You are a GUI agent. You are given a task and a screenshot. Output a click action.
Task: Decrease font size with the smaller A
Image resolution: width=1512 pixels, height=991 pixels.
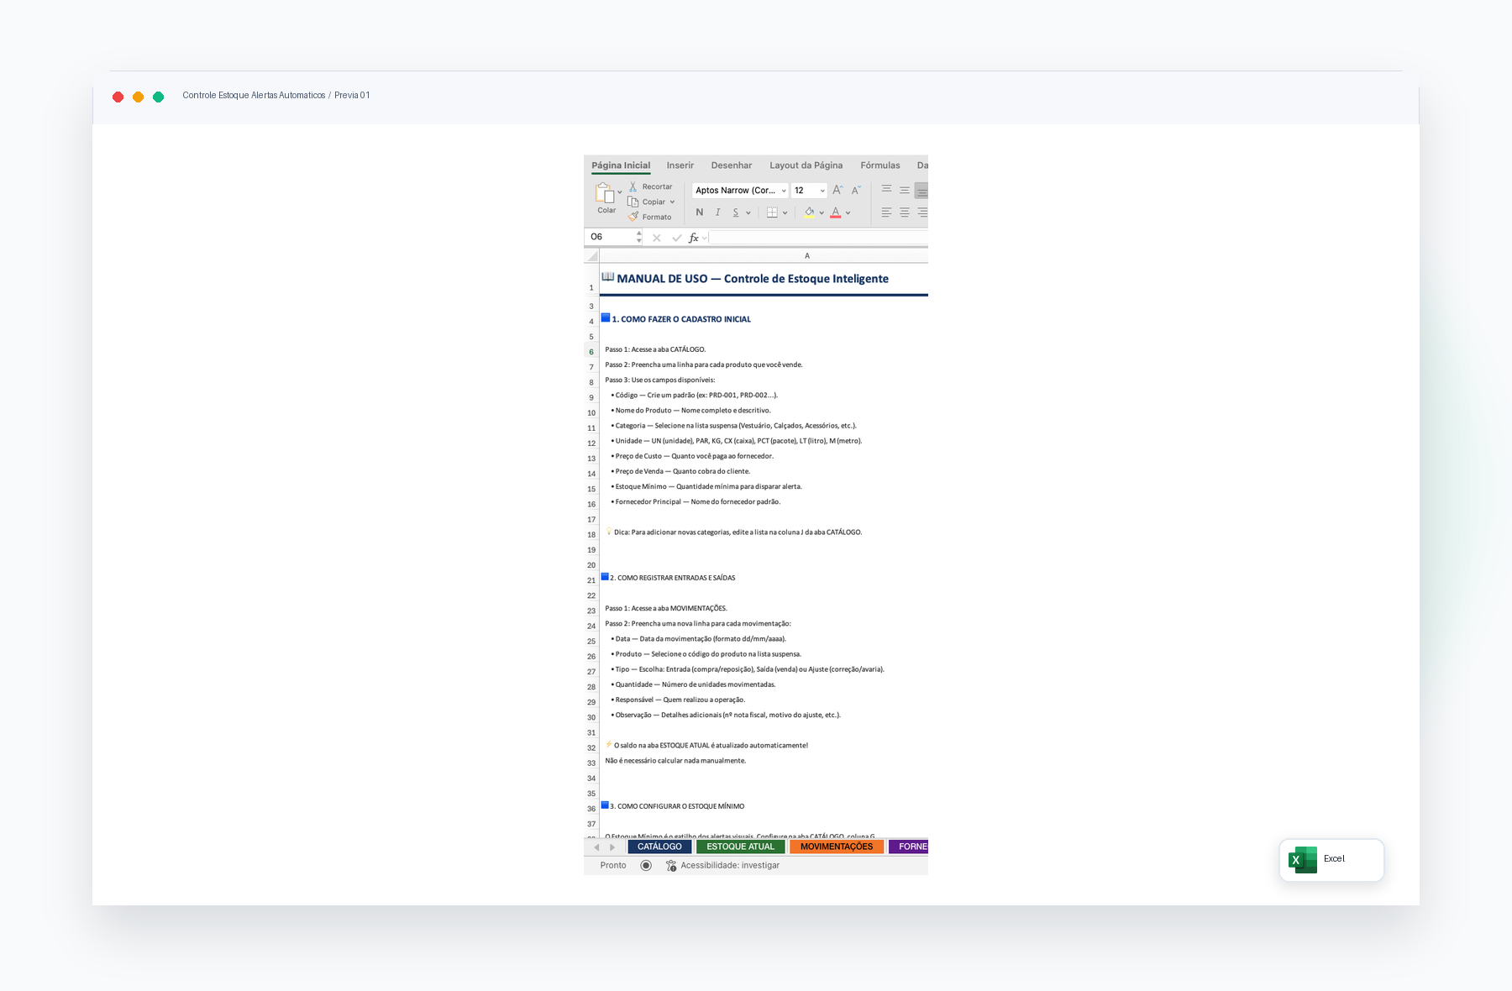tap(856, 191)
